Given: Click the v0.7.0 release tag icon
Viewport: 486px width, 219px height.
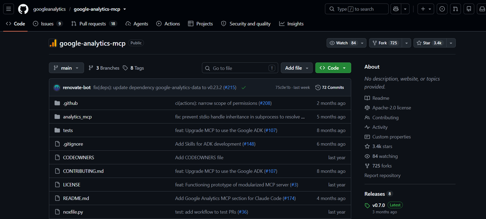Looking at the screenshot, I should 367,205.
